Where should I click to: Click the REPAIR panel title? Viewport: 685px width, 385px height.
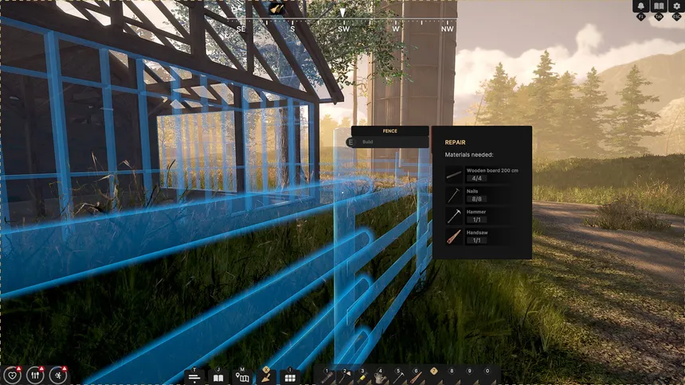pos(456,142)
